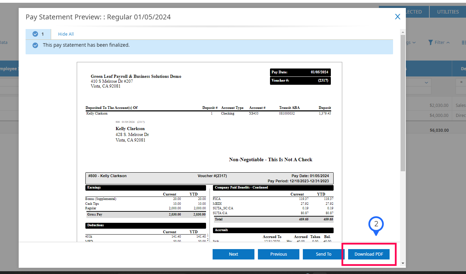Viewport: 466px width, 274px height.
Task: Click the dialog's vertical scrollbar thumb
Action: 403,102
